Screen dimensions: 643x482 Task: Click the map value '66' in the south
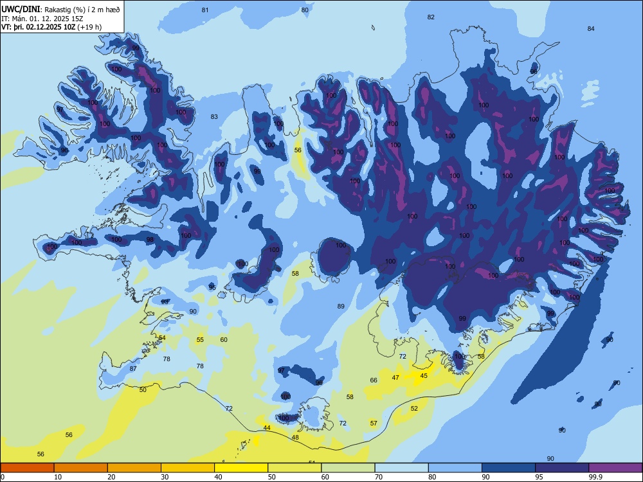pos(374,380)
